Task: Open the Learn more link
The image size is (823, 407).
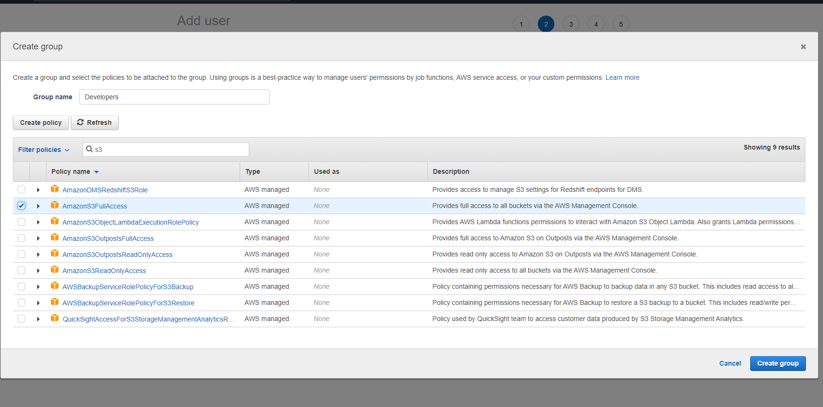Action: (622, 77)
